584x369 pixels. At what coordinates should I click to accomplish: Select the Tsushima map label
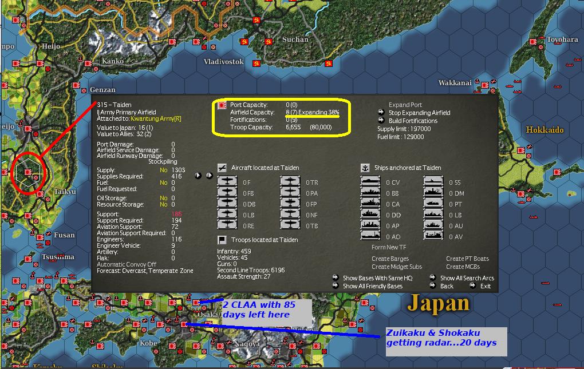click(x=58, y=257)
